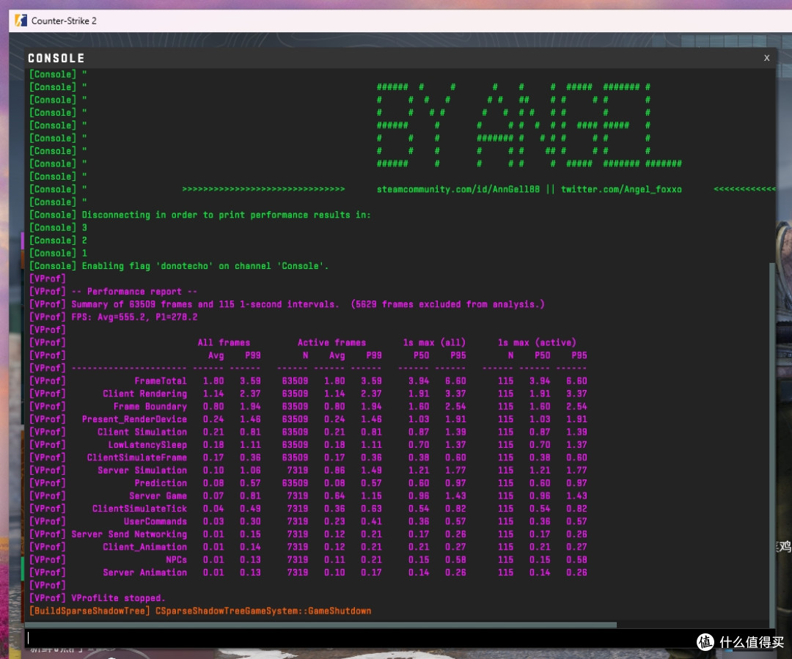The image size is (792, 659).
Task: Click the '1s max (active)' column header
Action: coord(537,342)
